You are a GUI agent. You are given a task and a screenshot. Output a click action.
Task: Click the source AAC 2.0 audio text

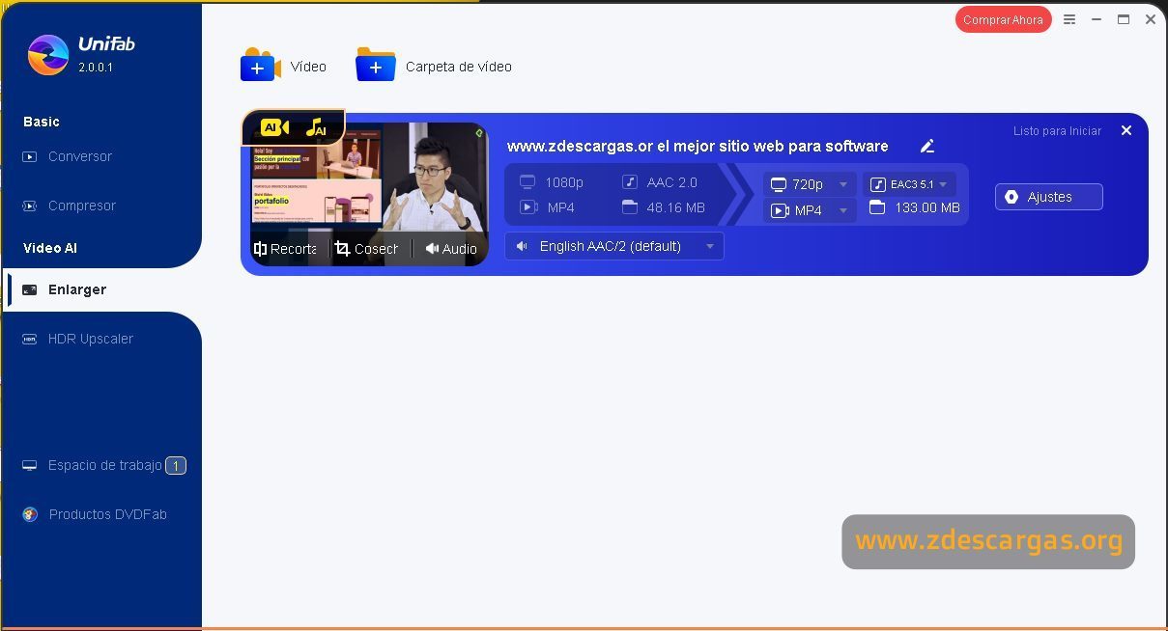pos(672,182)
